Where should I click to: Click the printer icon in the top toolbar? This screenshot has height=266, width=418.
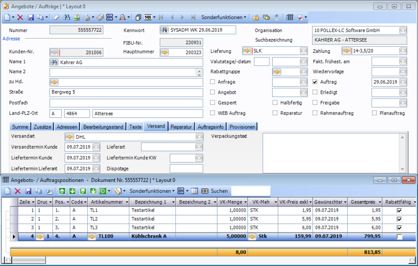86,17
